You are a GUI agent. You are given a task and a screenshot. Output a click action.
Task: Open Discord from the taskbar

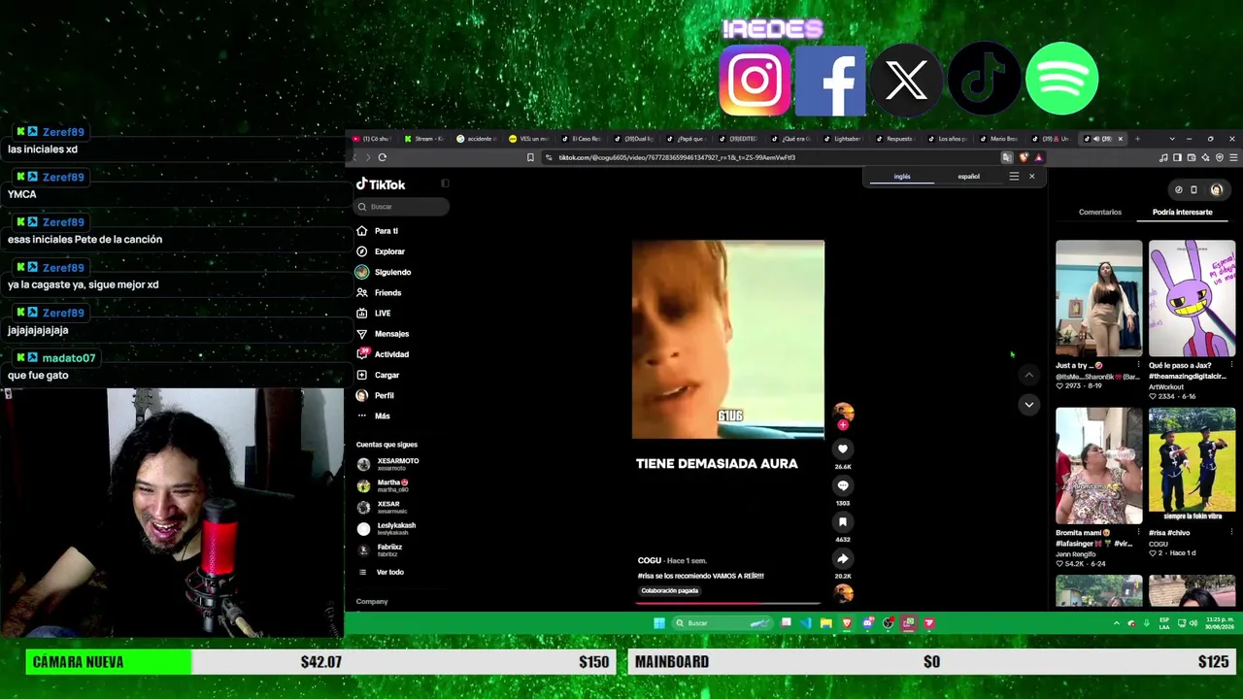pyautogui.click(x=868, y=623)
